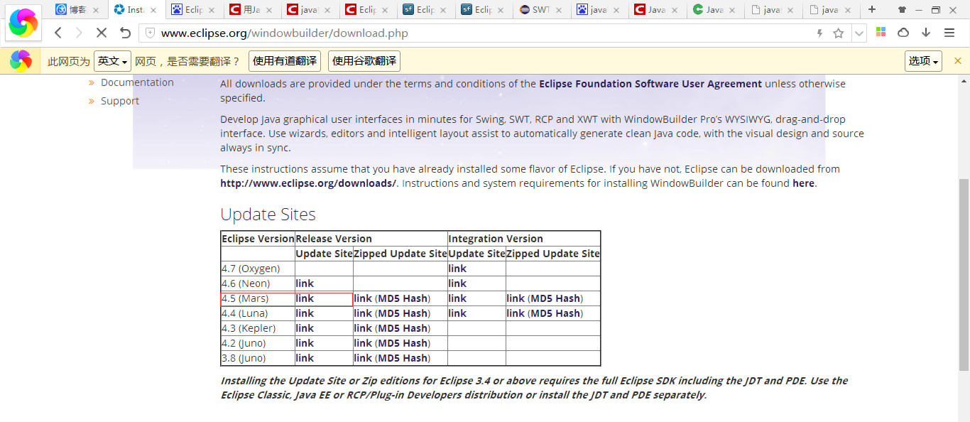Click the 'Update Sites' heading
This screenshot has width=970, height=422.
pos(268,215)
